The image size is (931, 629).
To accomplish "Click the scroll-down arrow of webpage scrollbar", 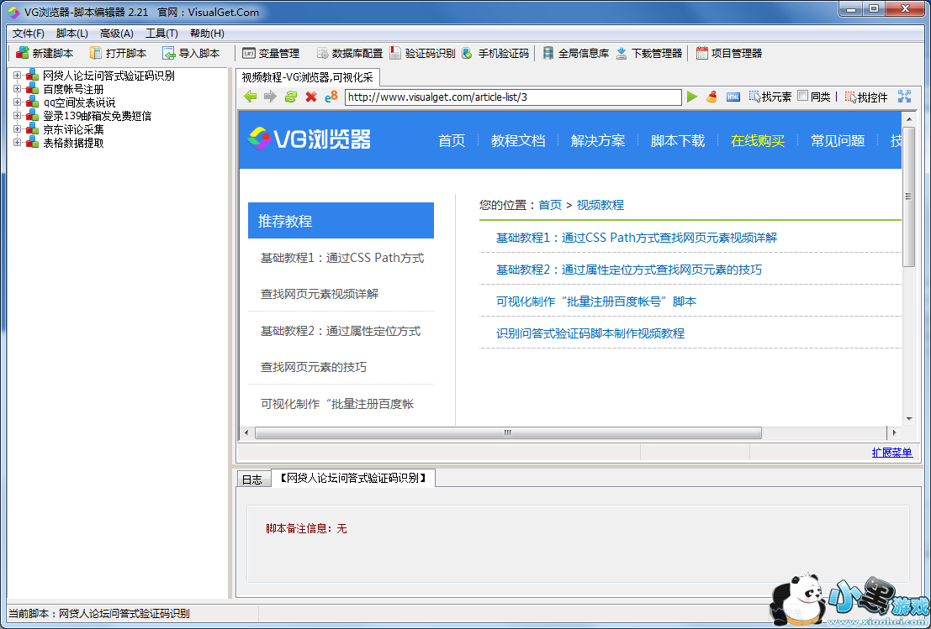I will [x=908, y=418].
